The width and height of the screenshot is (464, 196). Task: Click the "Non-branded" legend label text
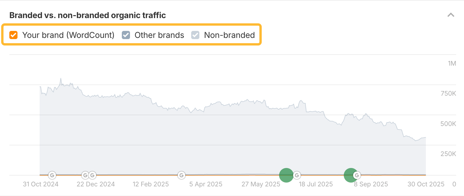click(229, 35)
